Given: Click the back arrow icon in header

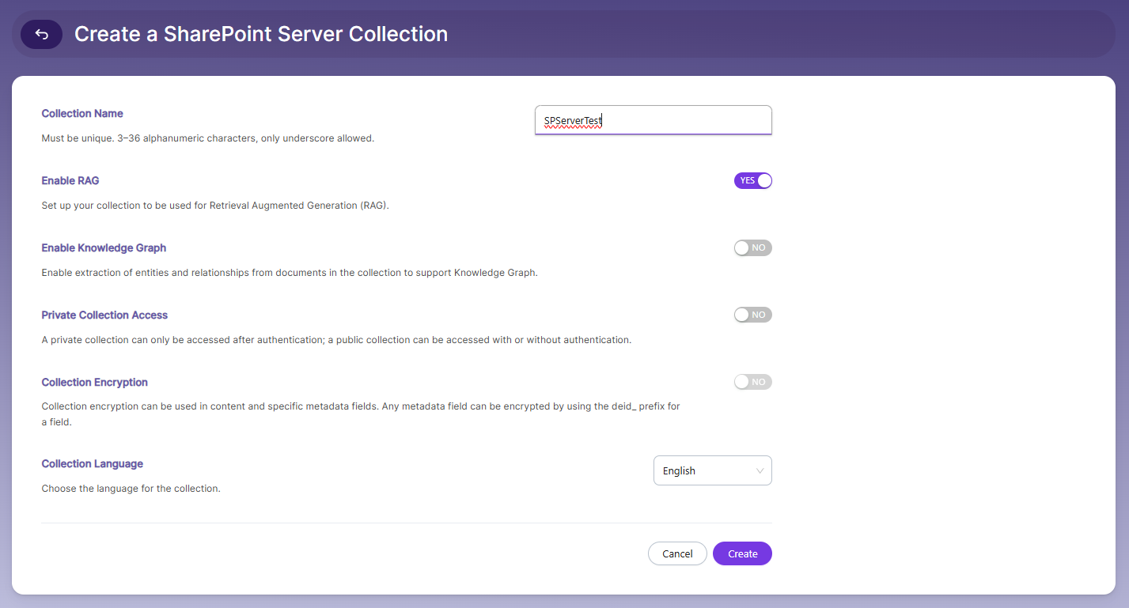Looking at the screenshot, I should click(41, 34).
